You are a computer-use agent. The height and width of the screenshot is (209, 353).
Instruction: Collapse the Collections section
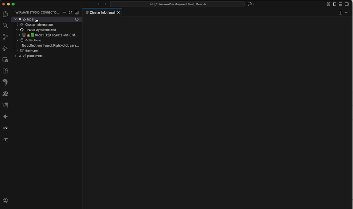click(17, 40)
